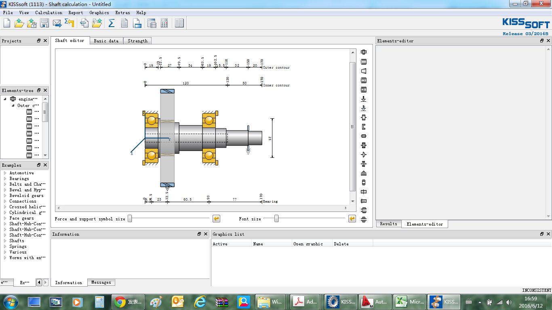Select the Cylindrical gears example entry

pyautogui.click(x=27, y=212)
